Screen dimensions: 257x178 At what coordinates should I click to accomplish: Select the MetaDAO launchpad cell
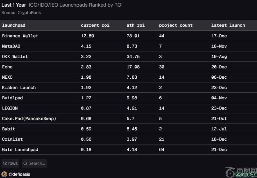click(11, 46)
